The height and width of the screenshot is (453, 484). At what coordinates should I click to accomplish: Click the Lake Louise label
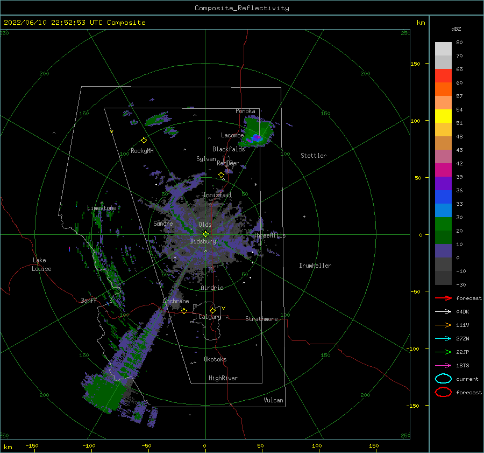click(41, 264)
